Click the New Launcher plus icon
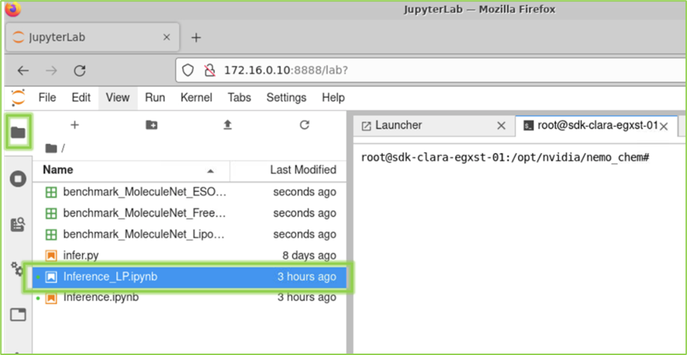Screen dimensions: 687x355 coord(75,125)
